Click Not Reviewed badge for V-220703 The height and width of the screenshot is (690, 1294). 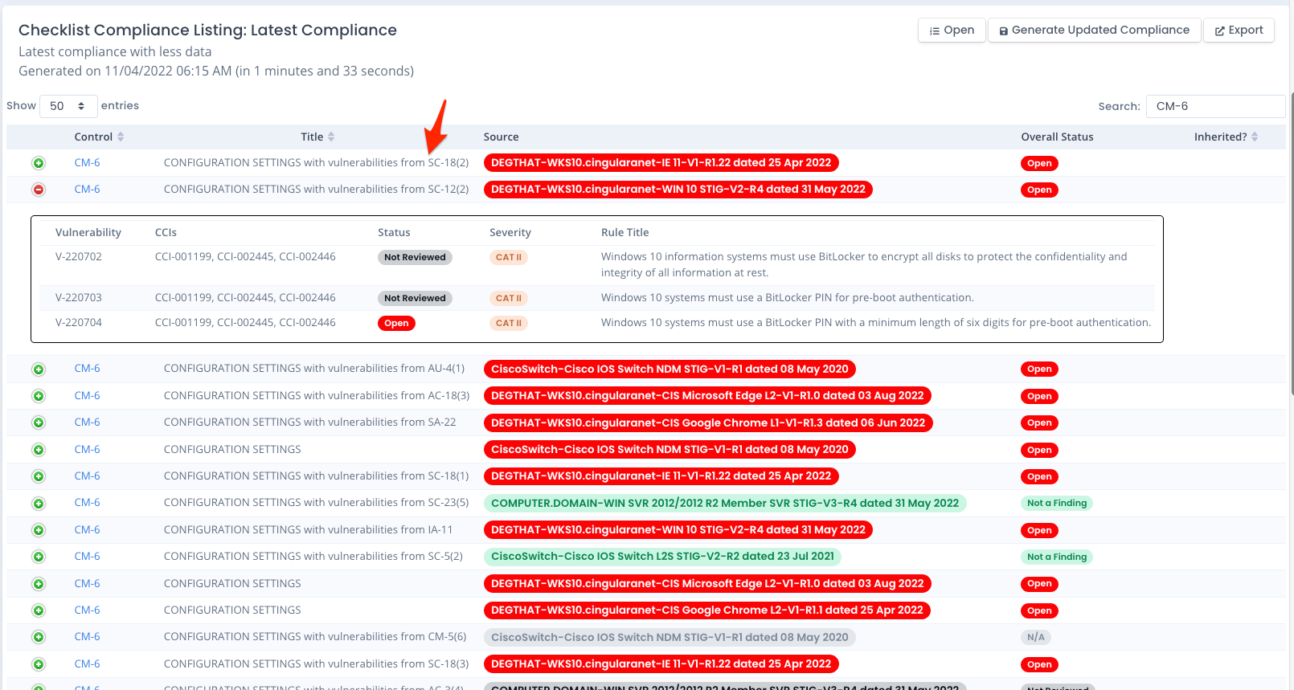[415, 298]
